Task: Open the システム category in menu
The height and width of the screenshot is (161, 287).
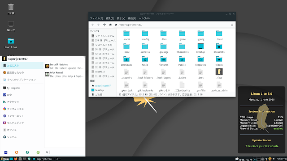Action: click(22, 137)
